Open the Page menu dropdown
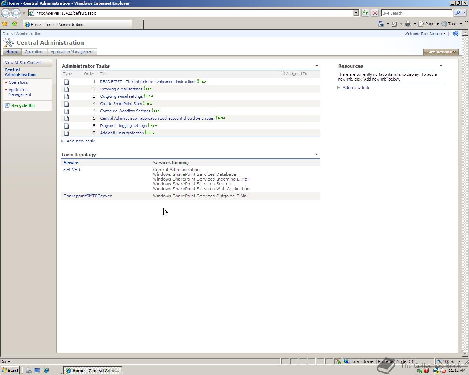Viewport: 469px width, 375px height. click(x=429, y=24)
